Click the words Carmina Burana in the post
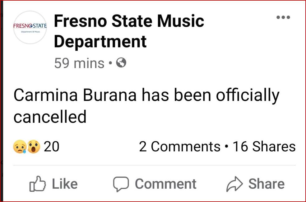The height and width of the screenshot is (202, 306). pyautogui.click(x=75, y=96)
